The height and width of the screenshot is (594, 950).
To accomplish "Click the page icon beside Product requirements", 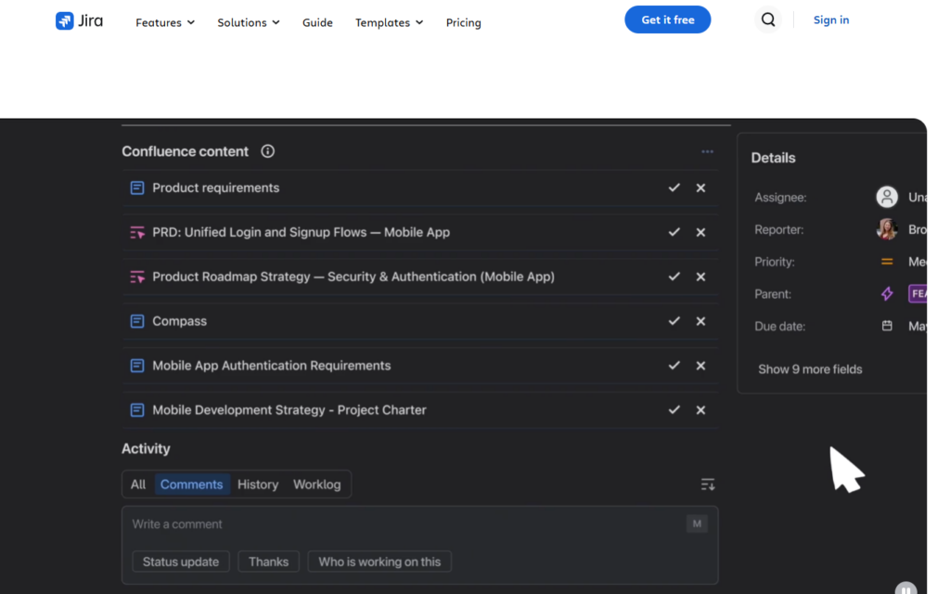I will click(x=137, y=187).
